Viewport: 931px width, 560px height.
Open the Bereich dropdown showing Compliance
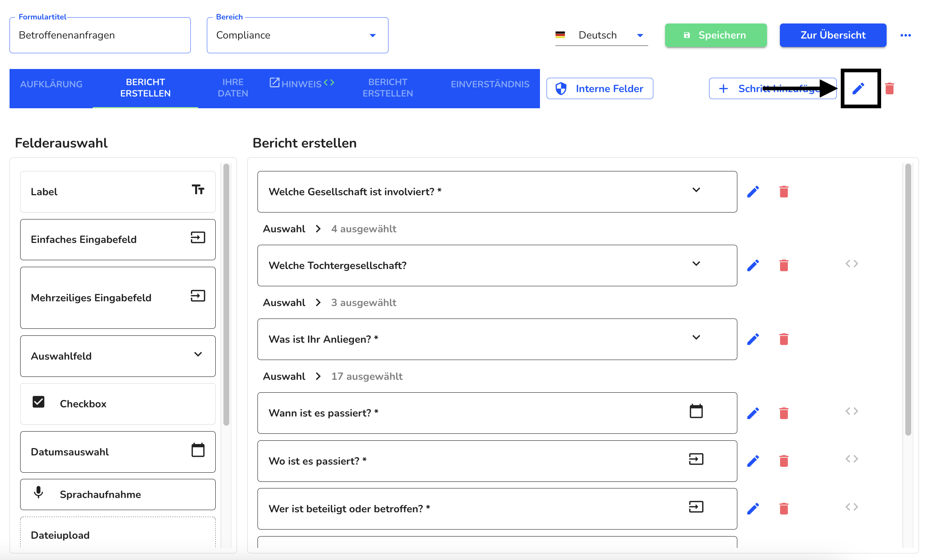coord(297,35)
